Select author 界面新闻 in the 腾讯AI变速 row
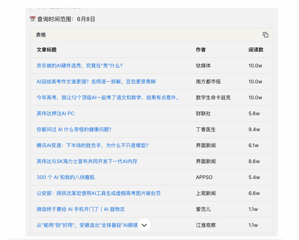299x240 pixels. coord(206,146)
